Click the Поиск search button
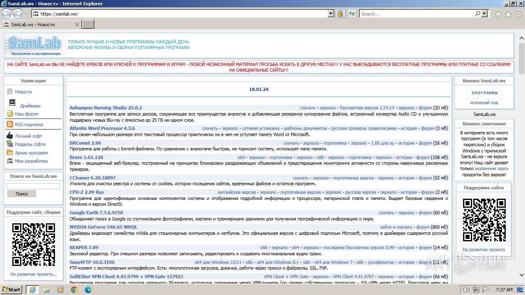Image resolution: width=525 pixels, height=295 pixels. tap(21, 194)
